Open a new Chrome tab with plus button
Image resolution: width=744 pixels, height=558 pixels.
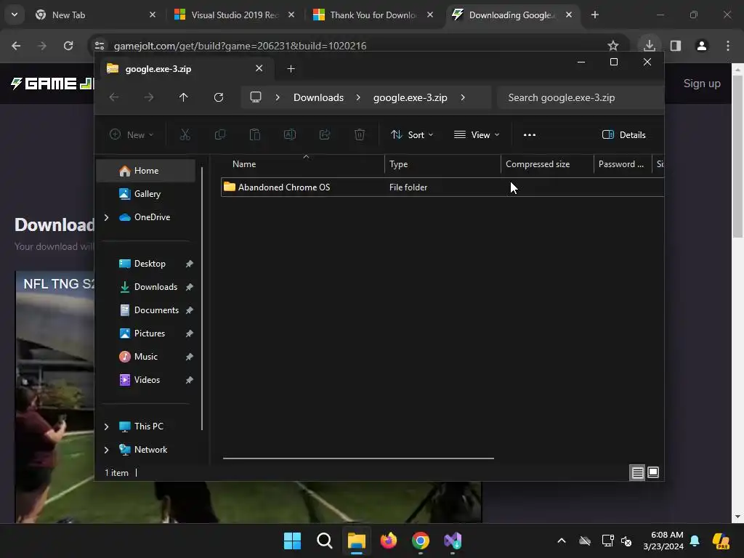point(595,15)
